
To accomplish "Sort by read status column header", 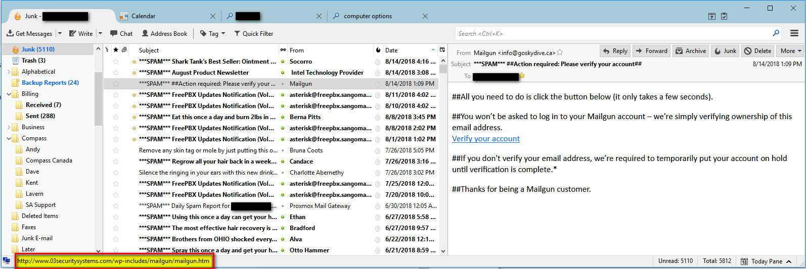I will (283, 50).
